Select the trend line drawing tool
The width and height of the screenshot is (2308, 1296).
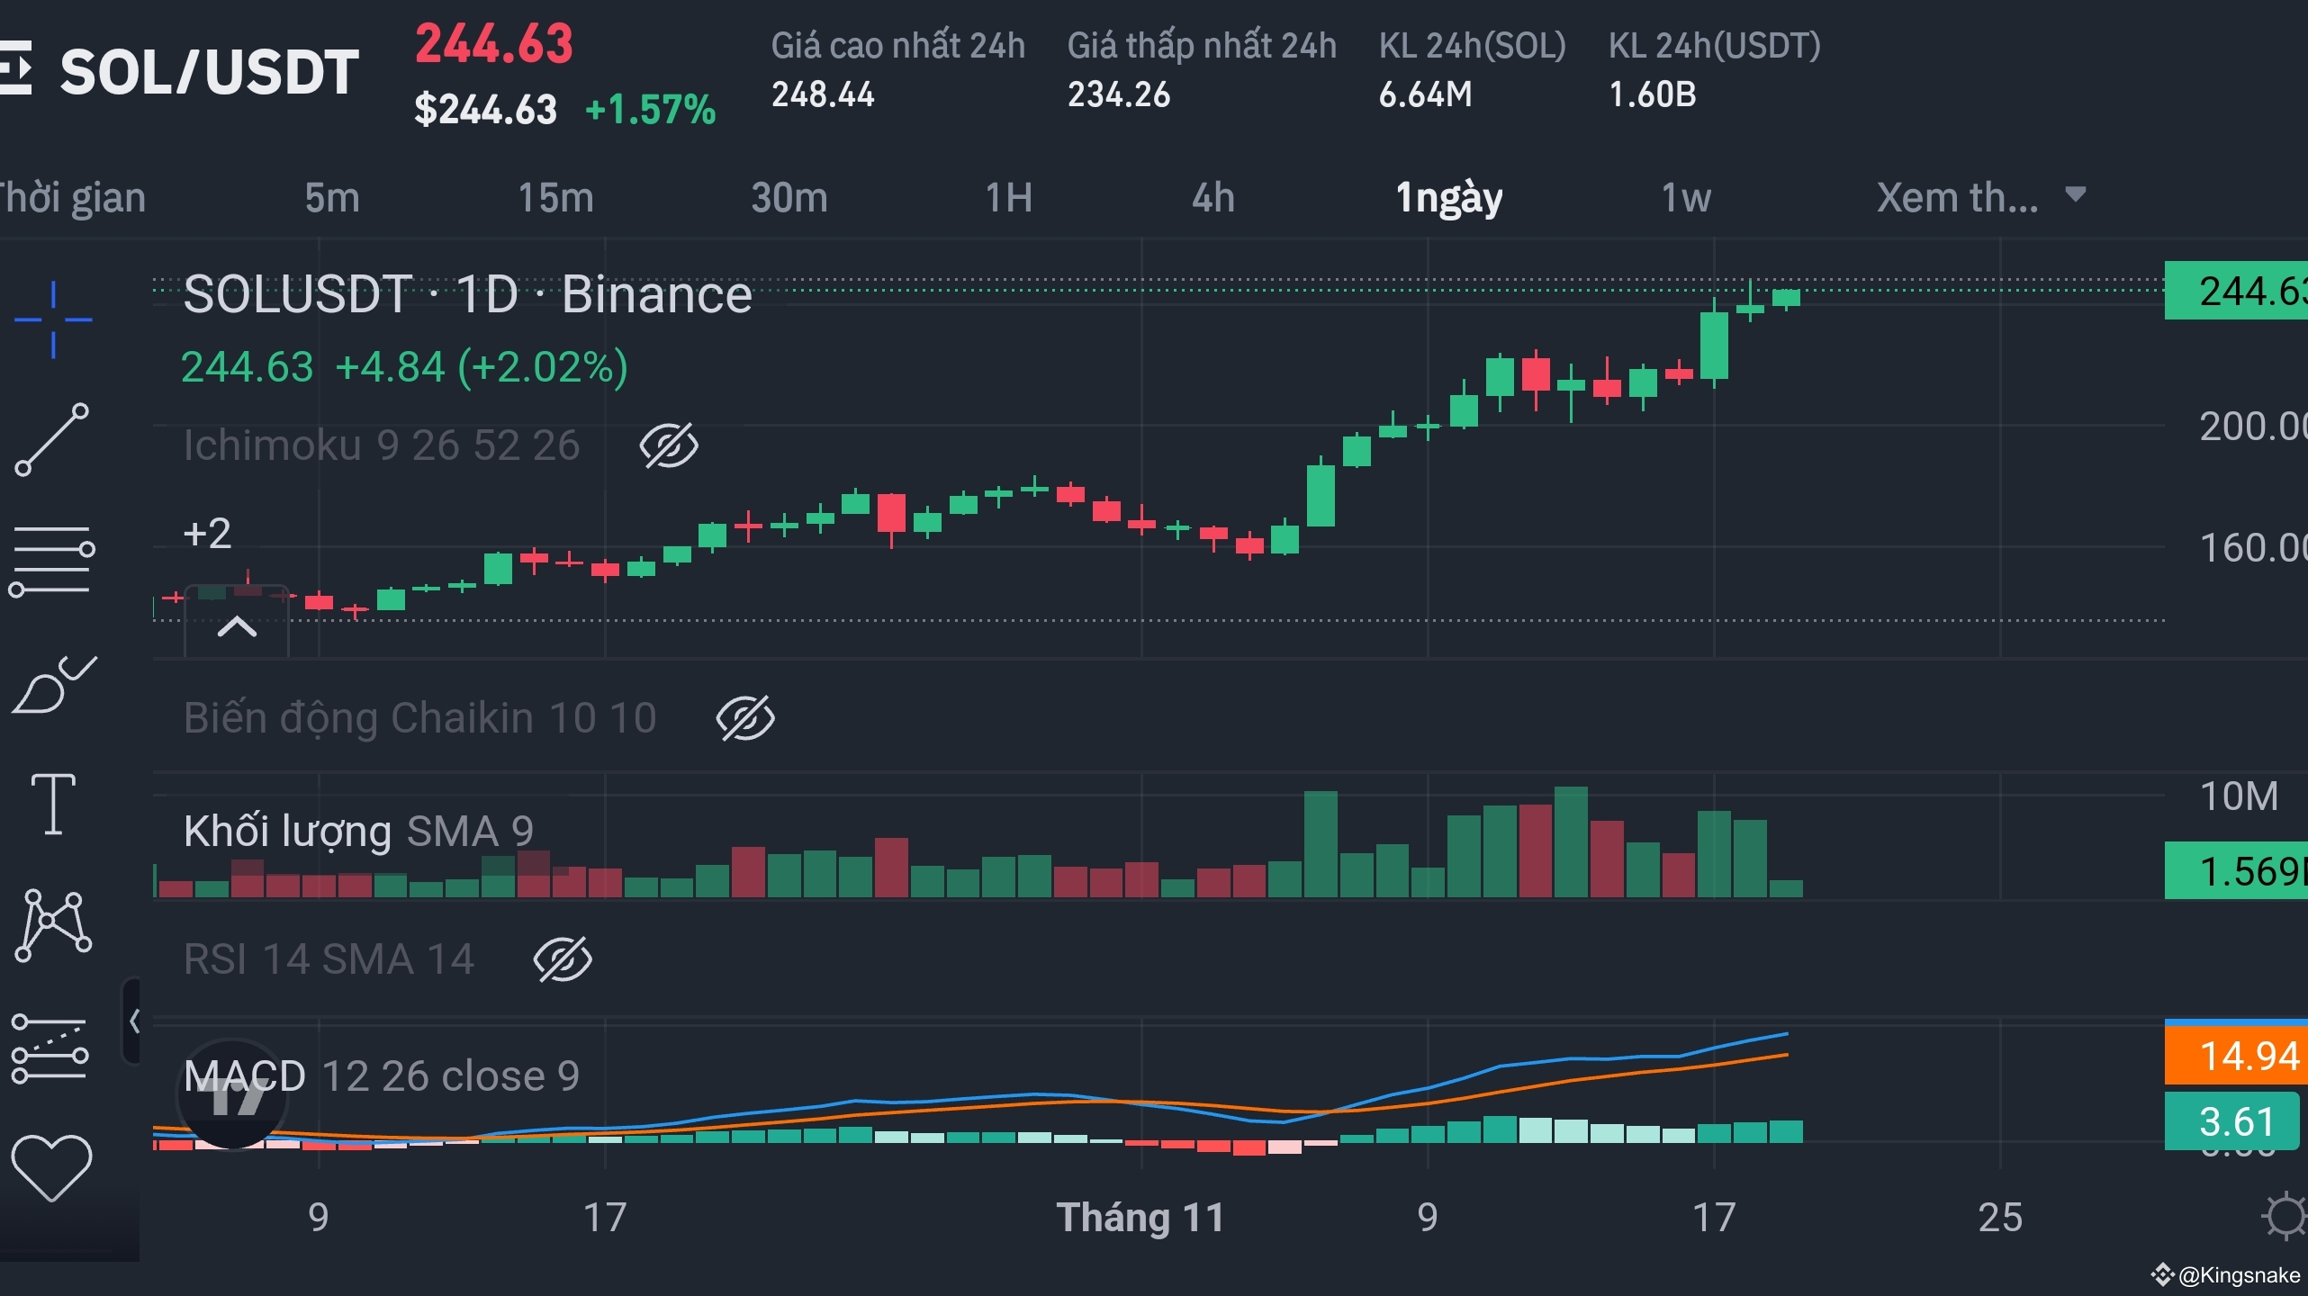[52, 439]
